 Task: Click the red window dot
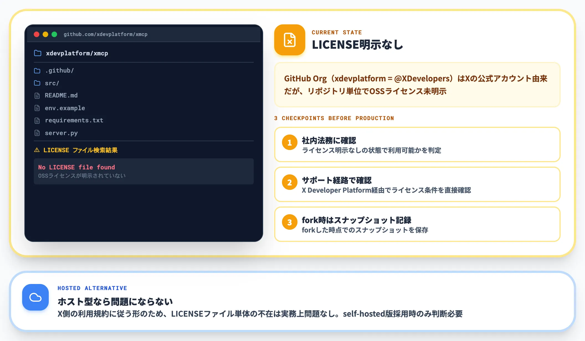click(37, 34)
